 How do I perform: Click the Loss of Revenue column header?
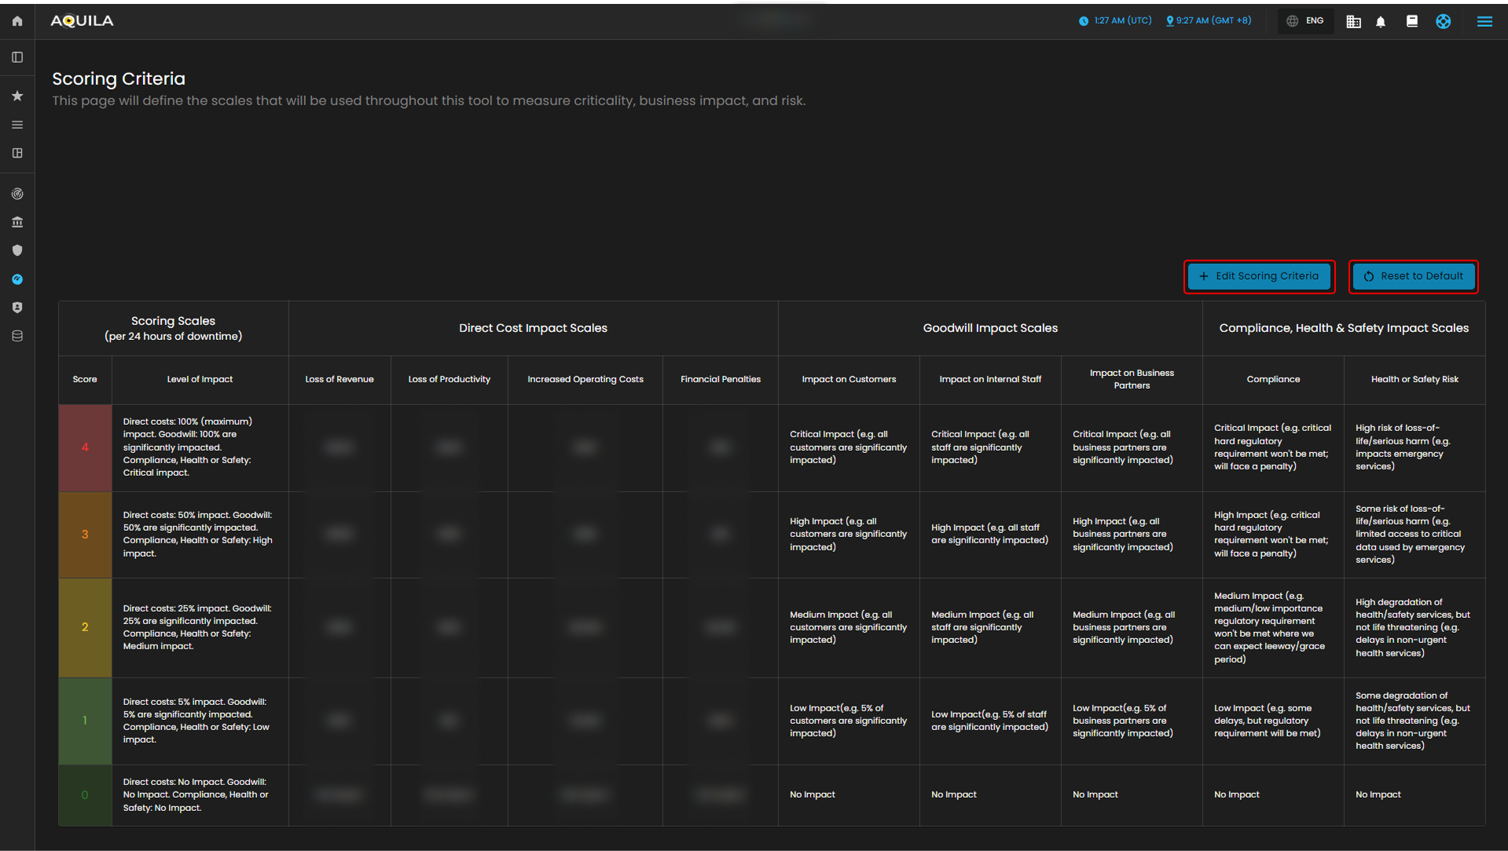(339, 380)
